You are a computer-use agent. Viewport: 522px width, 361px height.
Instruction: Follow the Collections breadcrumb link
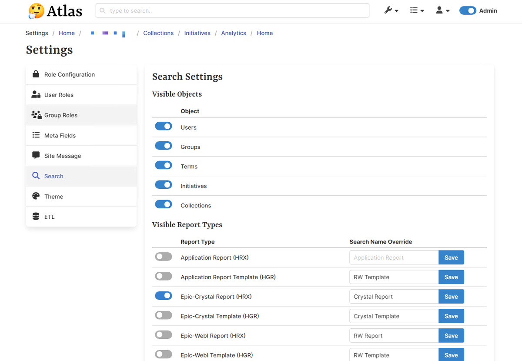[x=158, y=33]
